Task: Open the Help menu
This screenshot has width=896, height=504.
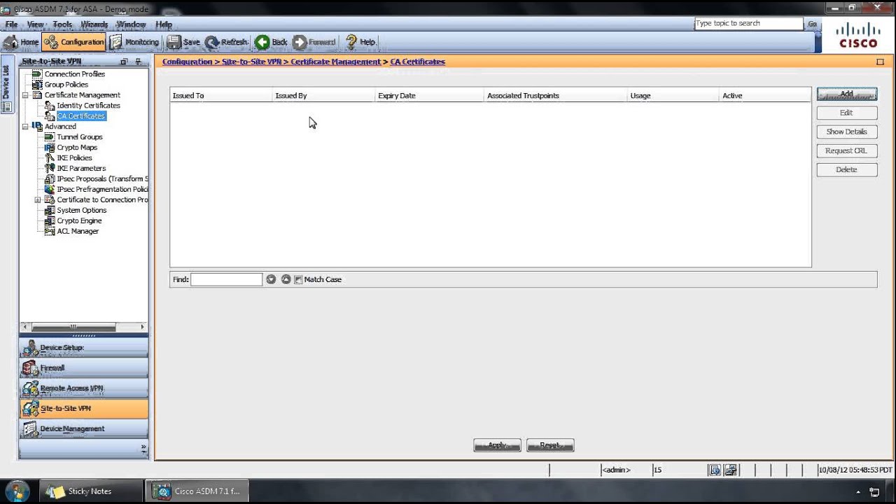Action: 164,24
